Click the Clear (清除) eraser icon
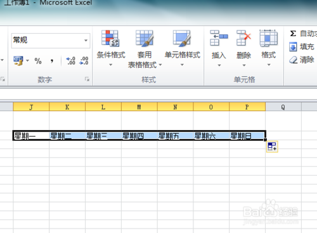 293,60
